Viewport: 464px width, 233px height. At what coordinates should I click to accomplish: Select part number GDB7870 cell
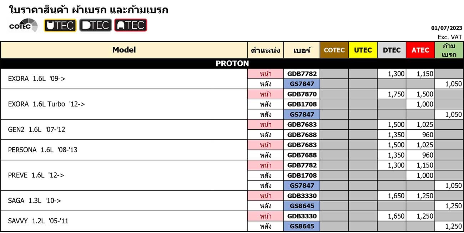(302, 94)
